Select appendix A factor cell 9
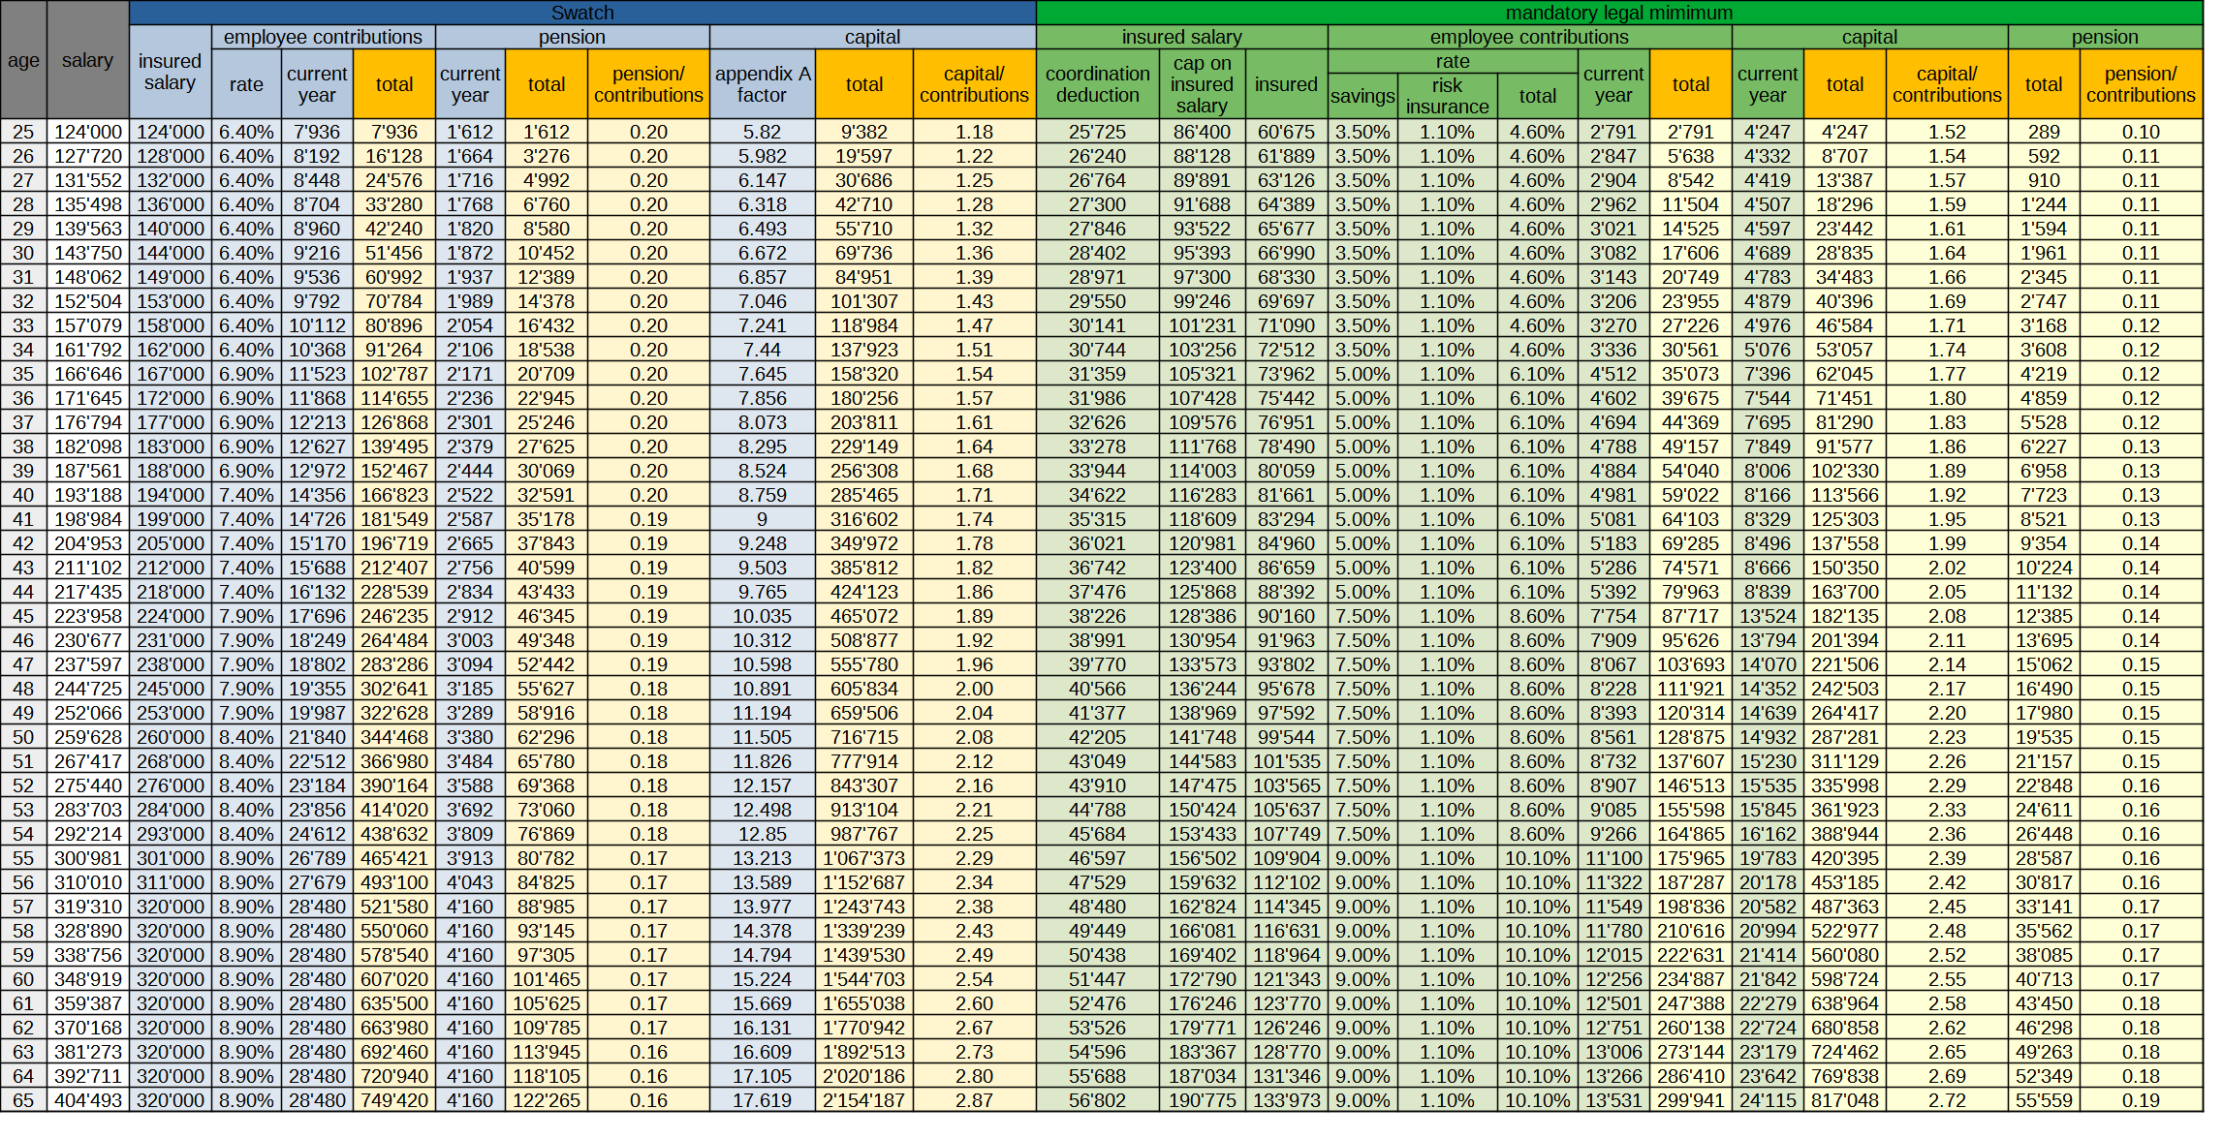The image size is (2223, 1139). click(763, 519)
